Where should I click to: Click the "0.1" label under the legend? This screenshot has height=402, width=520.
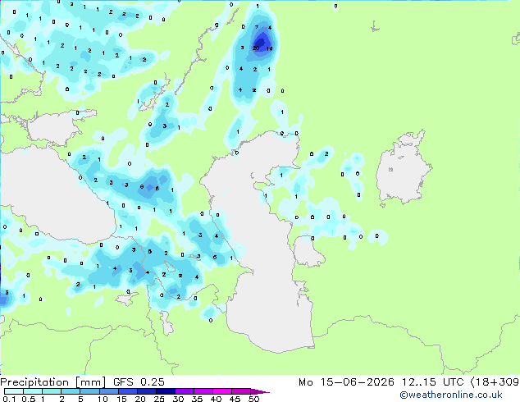9,399
